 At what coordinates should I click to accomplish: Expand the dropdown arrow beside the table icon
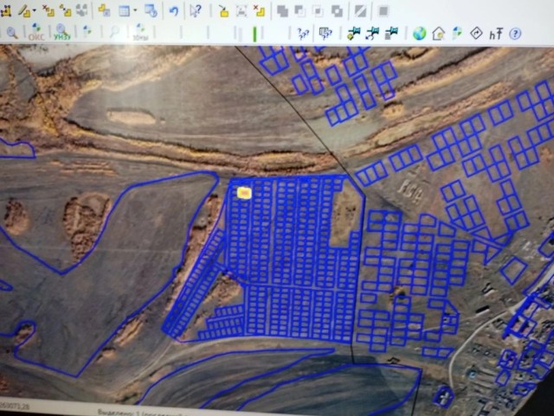(x=135, y=12)
